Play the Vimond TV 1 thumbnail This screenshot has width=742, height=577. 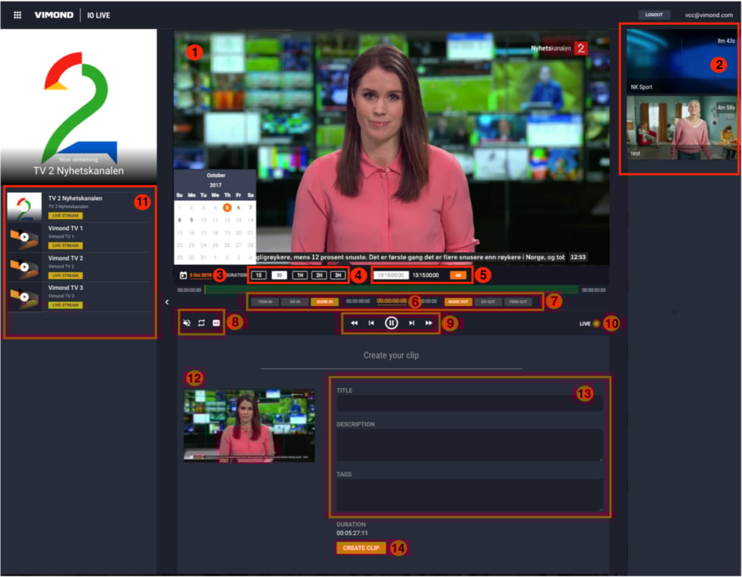coord(24,237)
